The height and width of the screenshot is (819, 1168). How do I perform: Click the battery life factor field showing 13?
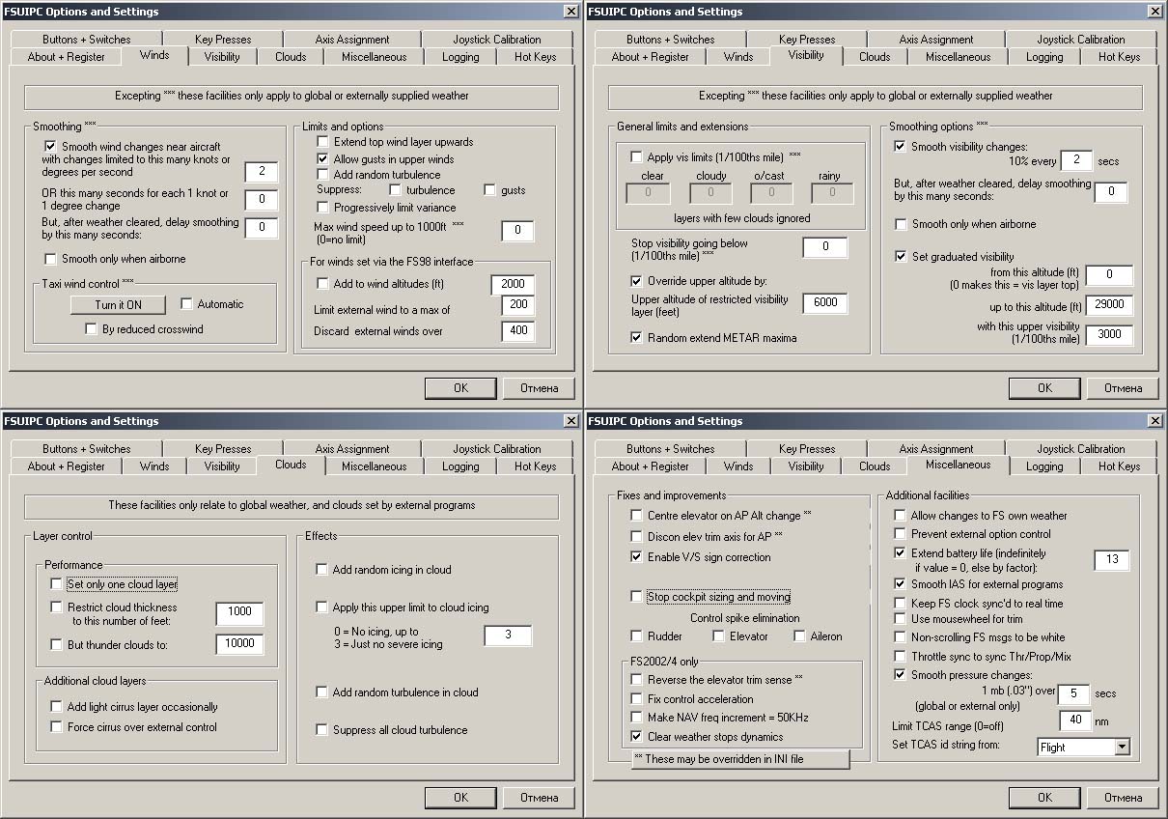[1112, 560]
